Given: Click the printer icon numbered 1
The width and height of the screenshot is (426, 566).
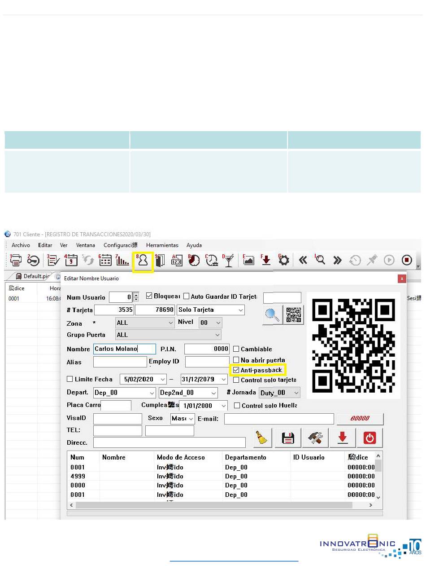Looking at the screenshot, I should (17, 261).
